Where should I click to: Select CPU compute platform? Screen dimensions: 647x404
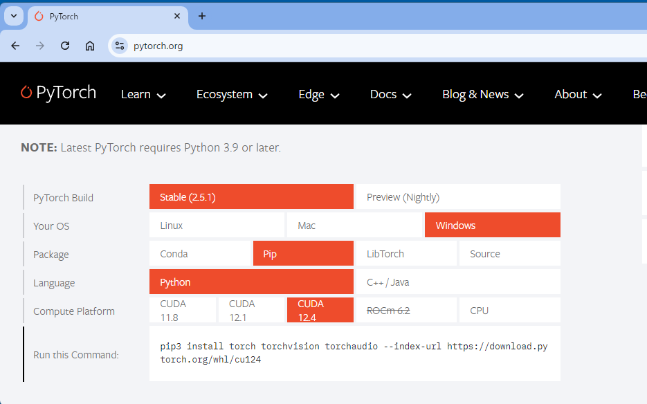[509, 311]
